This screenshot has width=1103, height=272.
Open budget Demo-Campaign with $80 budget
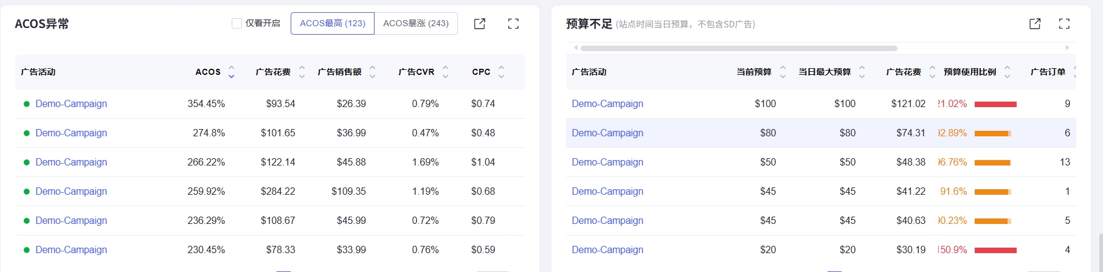[607, 133]
